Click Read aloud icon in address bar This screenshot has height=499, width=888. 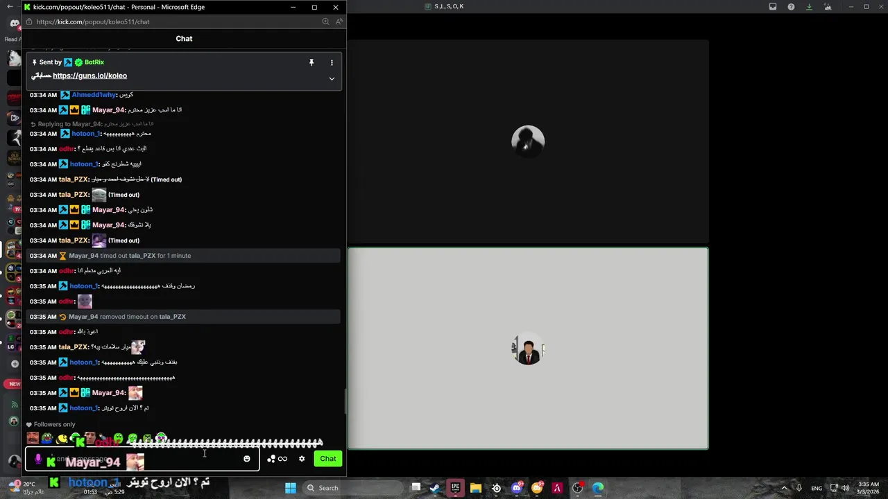(x=339, y=21)
